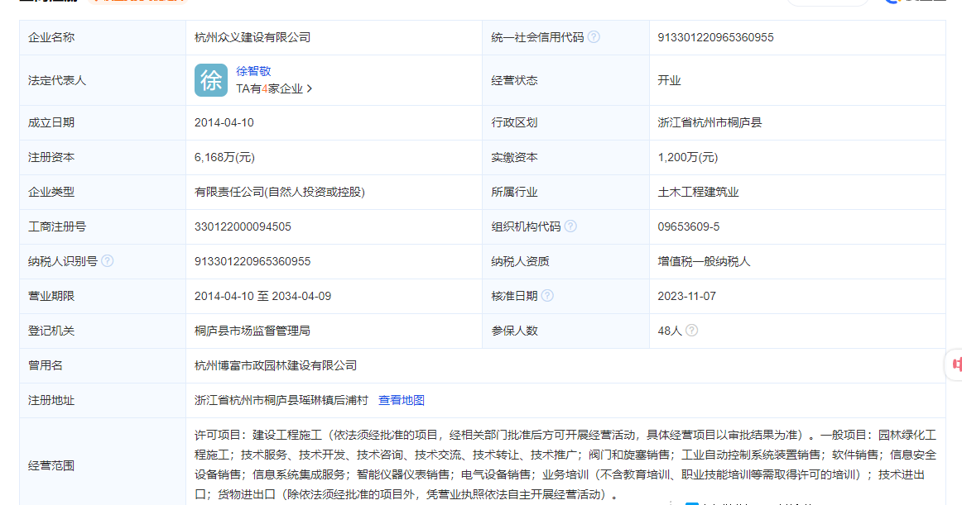Viewport: 962px width, 505px height.
Task: Click the help icon beside 核准日期
Action: pos(547,296)
